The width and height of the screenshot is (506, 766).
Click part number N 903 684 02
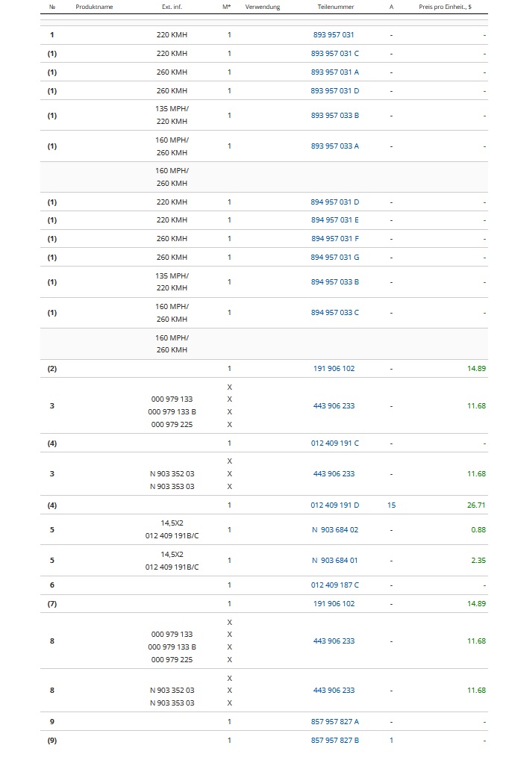pyautogui.click(x=334, y=530)
